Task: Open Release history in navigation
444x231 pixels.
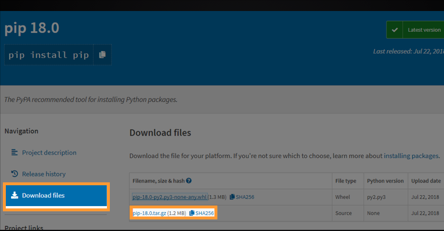Action: point(44,174)
